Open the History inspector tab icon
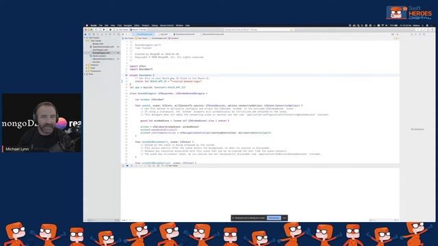438x246 pixels. [x=415, y=34]
